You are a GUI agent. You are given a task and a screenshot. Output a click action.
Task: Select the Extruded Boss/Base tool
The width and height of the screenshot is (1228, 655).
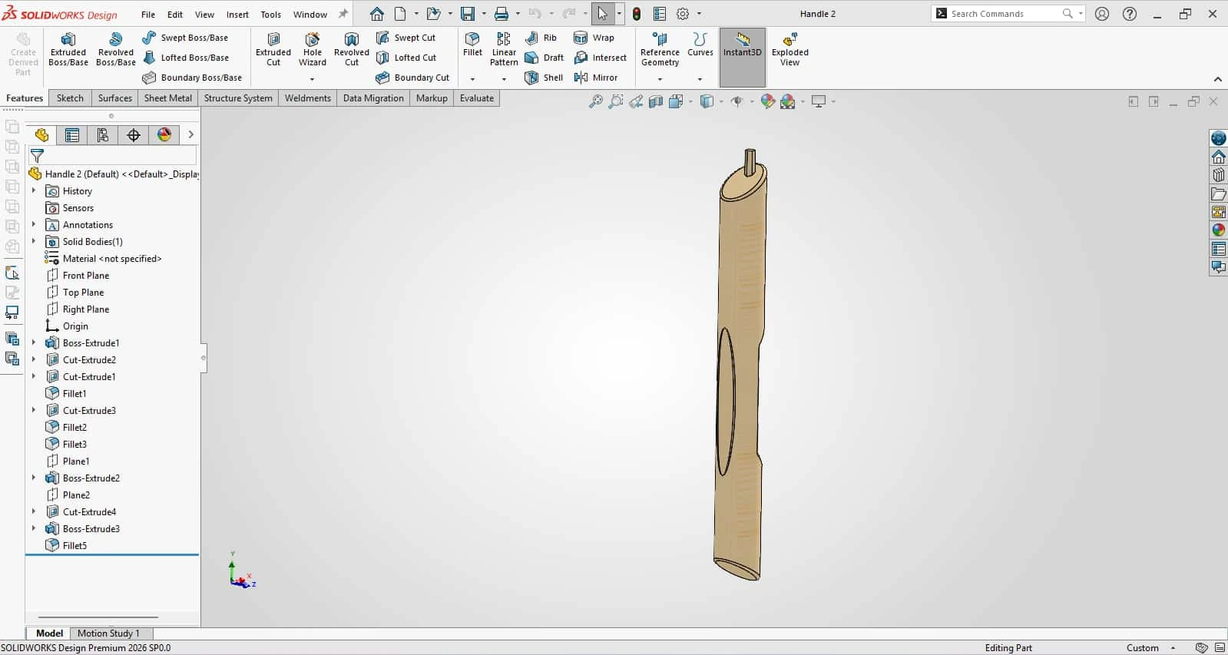[x=68, y=49]
